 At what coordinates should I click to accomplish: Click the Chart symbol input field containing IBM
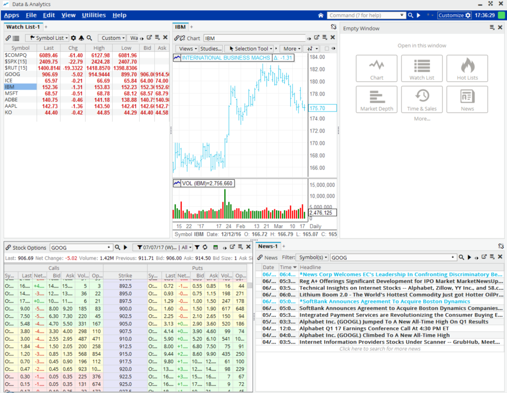pyautogui.click(x=255, y=38)
